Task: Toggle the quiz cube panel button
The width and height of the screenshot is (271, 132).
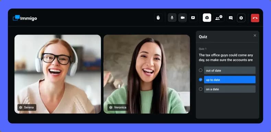Action: [207, 18]
